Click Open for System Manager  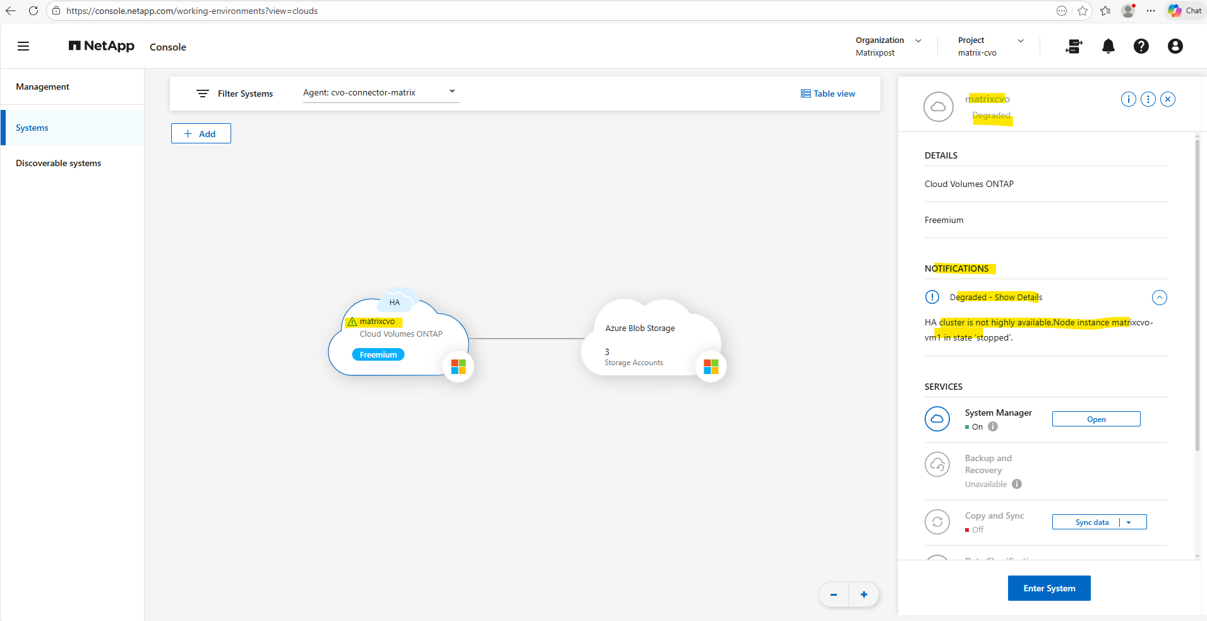[x=1096, y=419]
